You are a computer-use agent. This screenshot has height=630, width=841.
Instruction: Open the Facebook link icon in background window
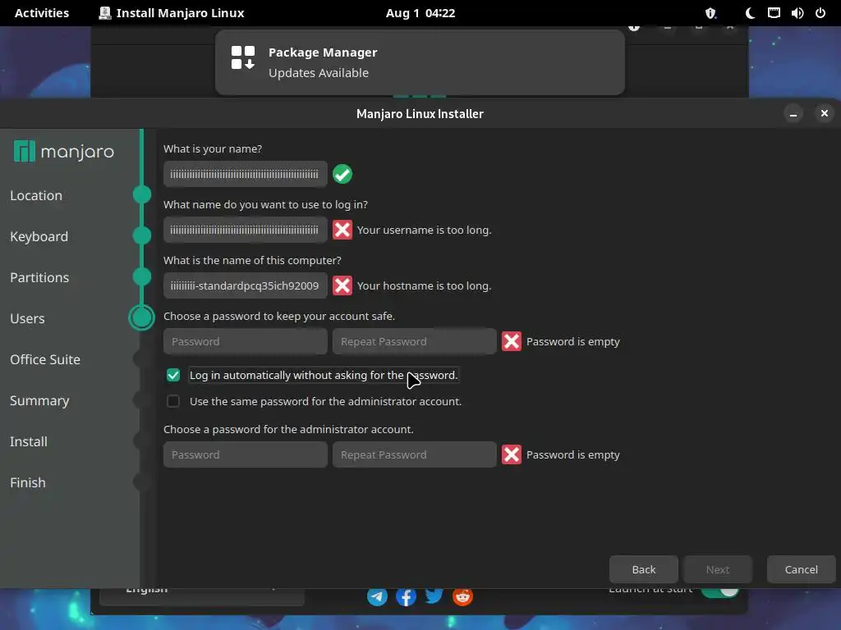pyautogui.click(x=406, y=596)
